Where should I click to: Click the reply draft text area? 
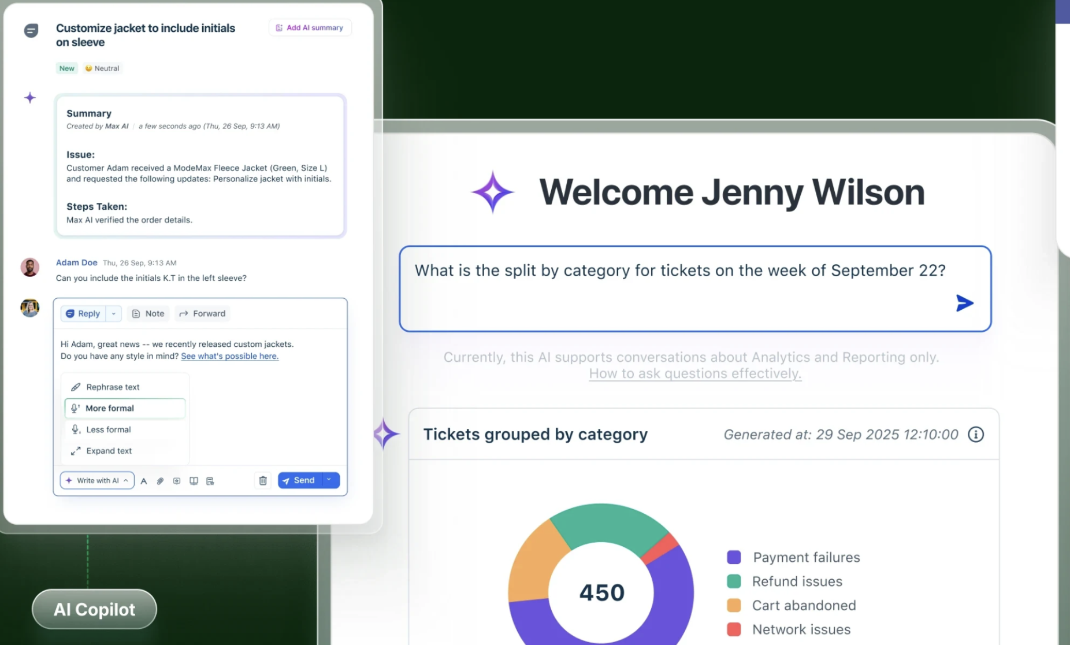[200, 350]
